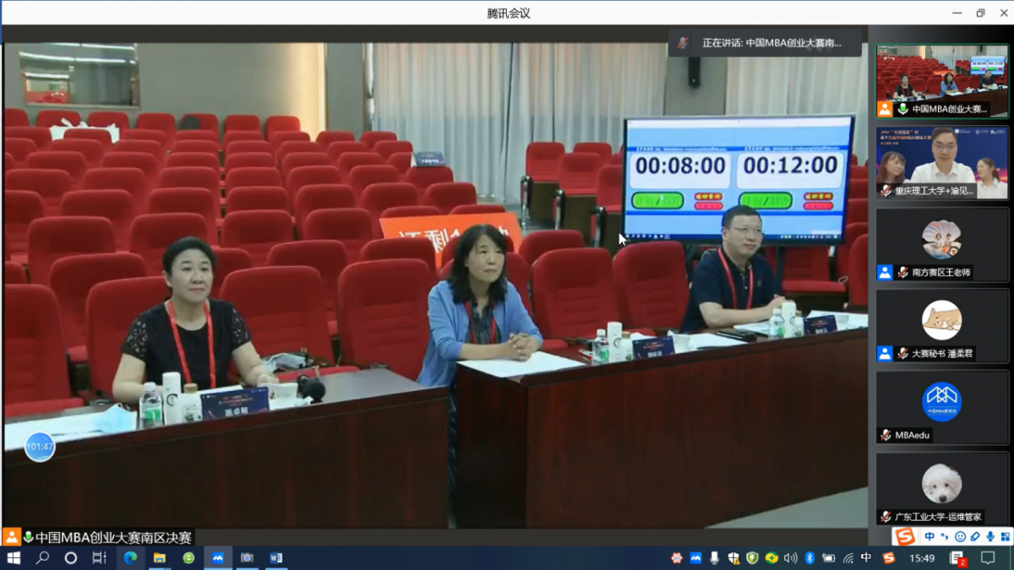
Task: Click the Sogou voice input microphone
Action: pyautogui.click(x=989, y=537)
